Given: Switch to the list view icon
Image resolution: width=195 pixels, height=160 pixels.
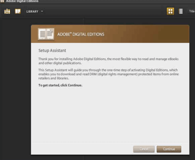Looking at the screenshot, I should tap(181, 11).
